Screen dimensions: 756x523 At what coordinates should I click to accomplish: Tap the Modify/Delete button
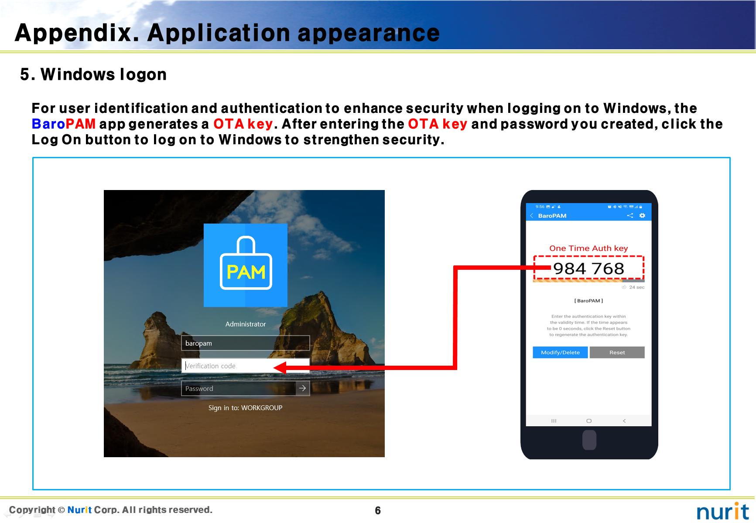tap(560, 352)
